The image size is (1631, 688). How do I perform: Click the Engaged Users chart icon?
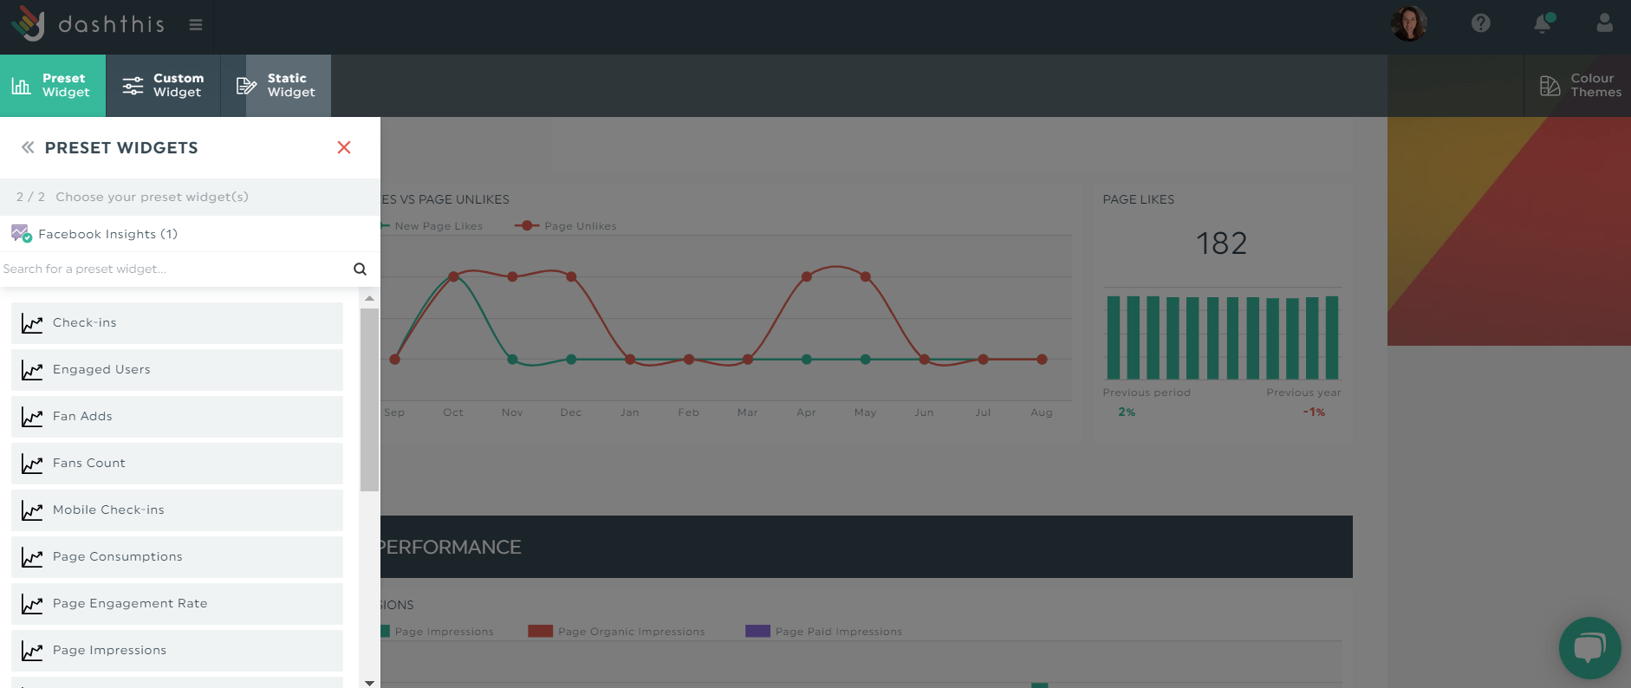[x=32, y=370]
